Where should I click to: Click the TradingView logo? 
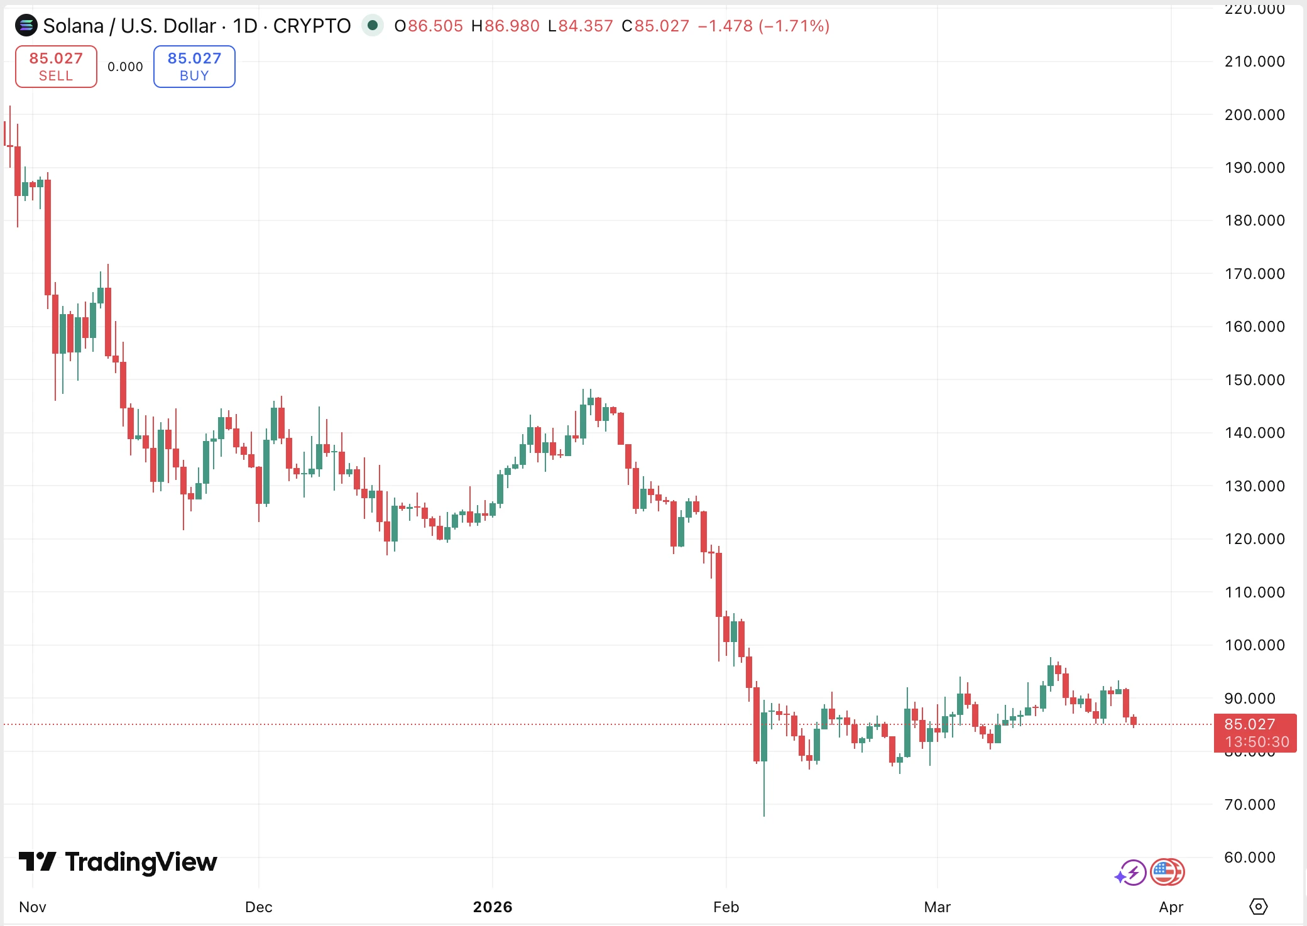(118, 862)
